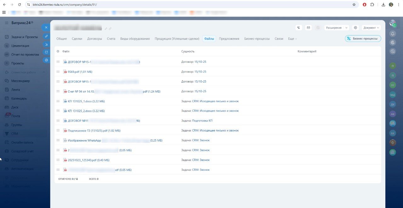Switch to the Счета tab

(x=111, y=39)
